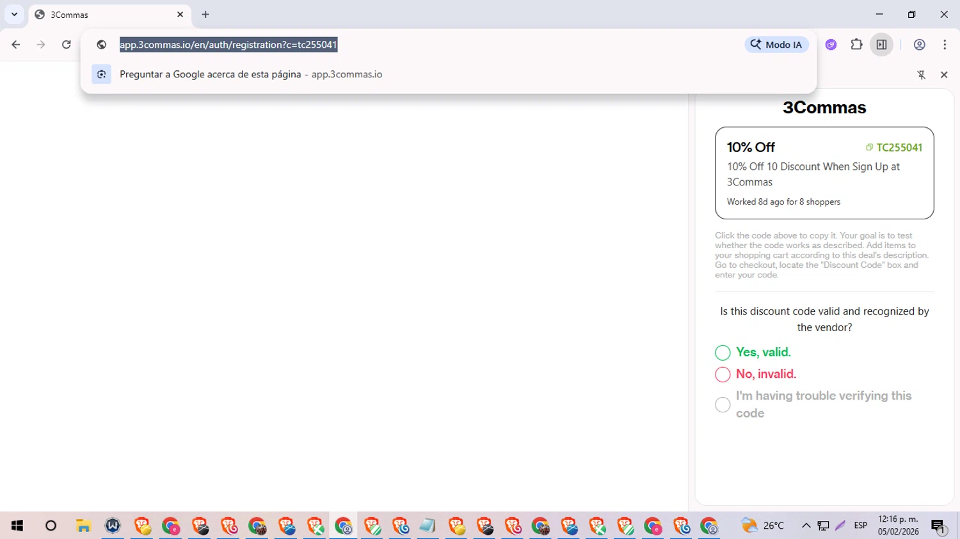960x539 pixels.
Task: Click the '10% Off' deal title
Action: [x=751, y=147]
